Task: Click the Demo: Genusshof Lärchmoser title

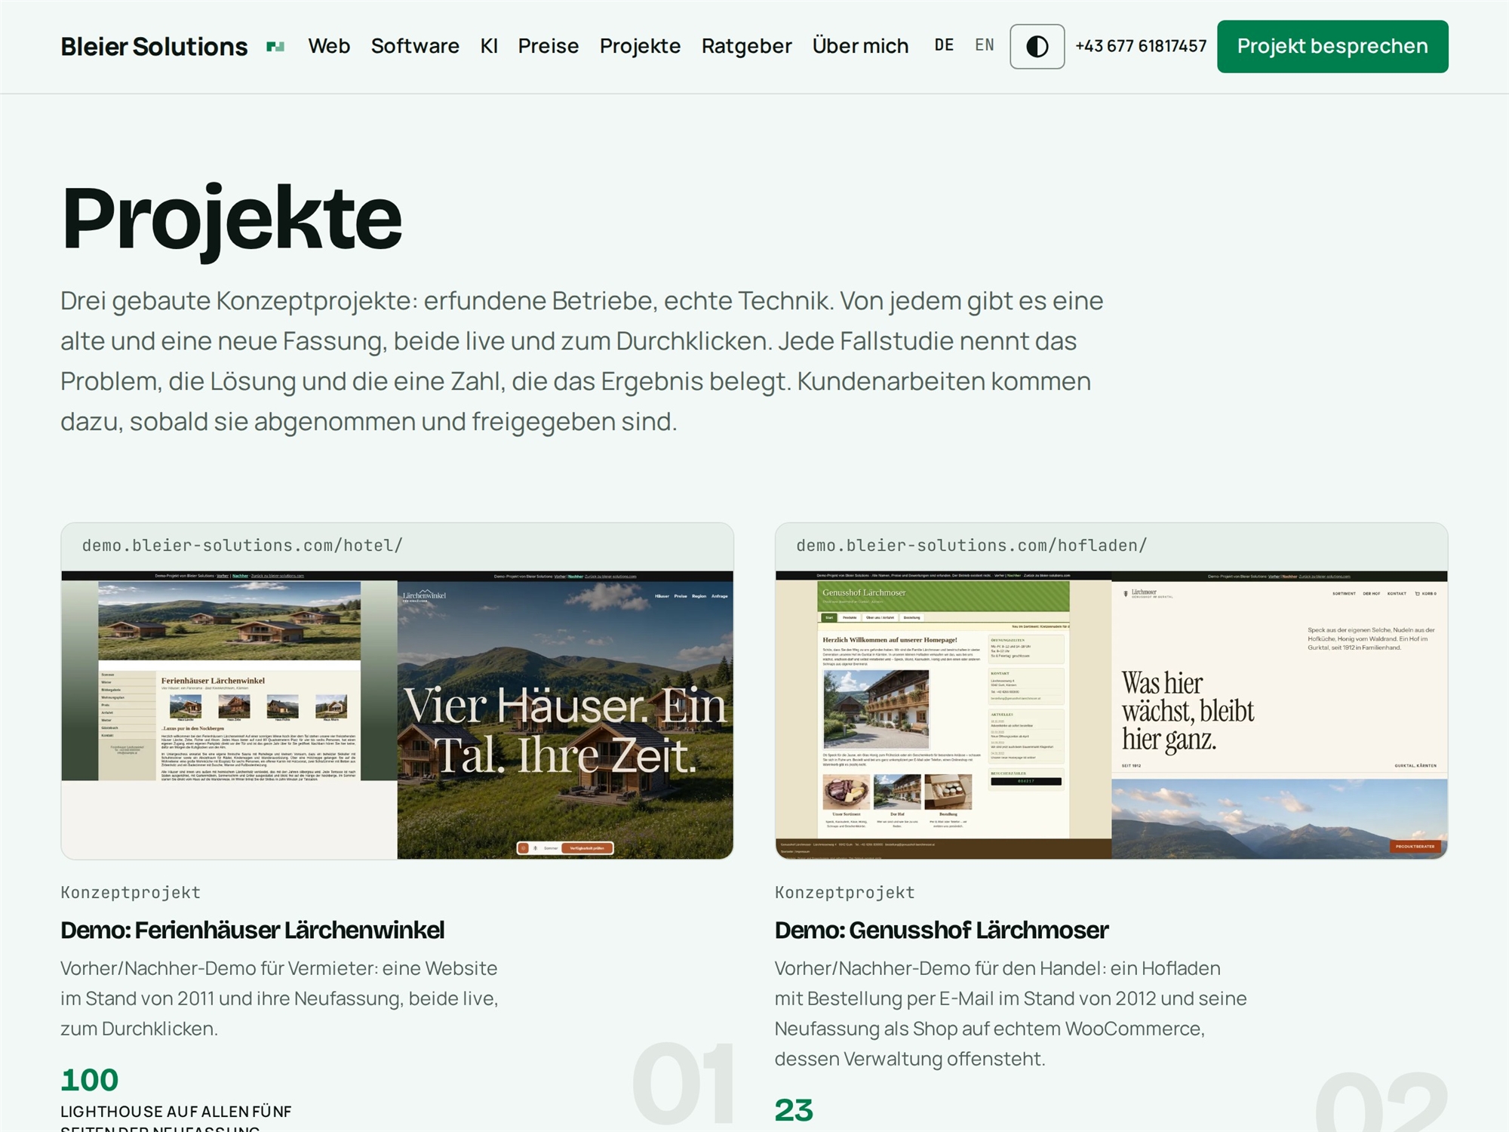Action: click(942, 930)
